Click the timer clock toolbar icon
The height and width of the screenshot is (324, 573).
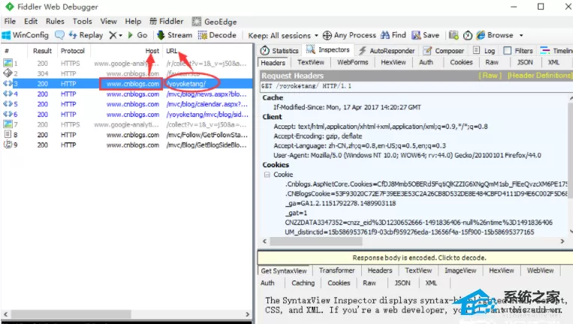click(x=468, y=35)
